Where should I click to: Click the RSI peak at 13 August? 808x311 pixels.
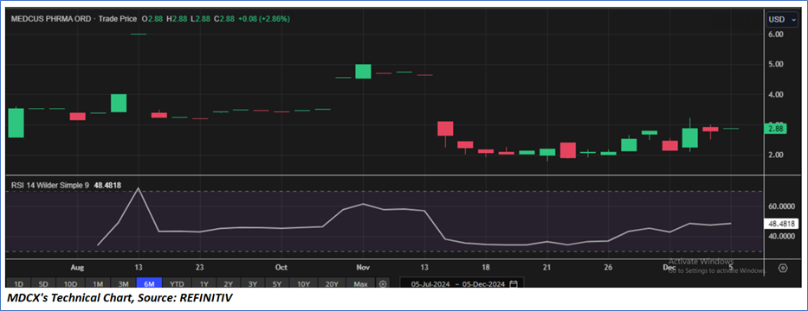[x=138, y=188]
